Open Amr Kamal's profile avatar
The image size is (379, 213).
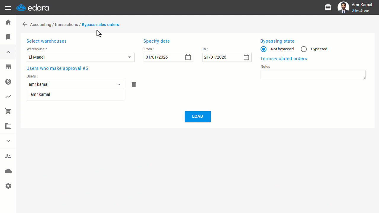coord(343,7)
